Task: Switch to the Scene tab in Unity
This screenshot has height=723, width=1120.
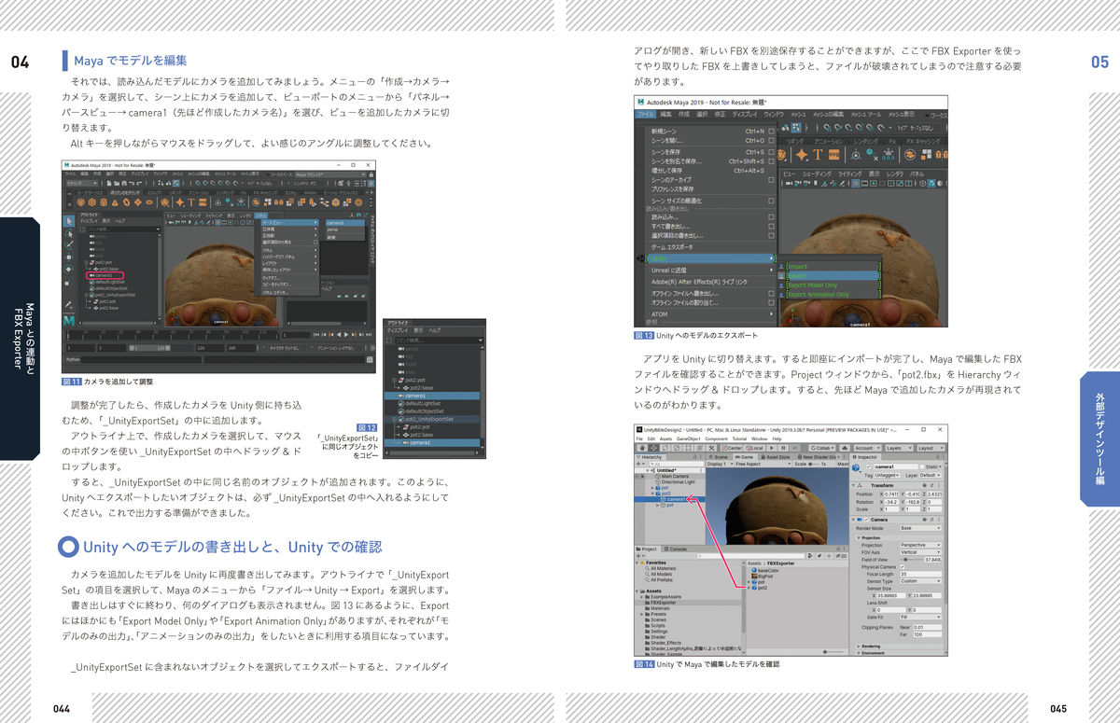Action: click(x=719, y=457)
